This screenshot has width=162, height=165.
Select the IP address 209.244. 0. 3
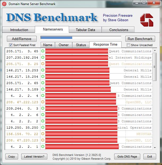pos(22,108)
